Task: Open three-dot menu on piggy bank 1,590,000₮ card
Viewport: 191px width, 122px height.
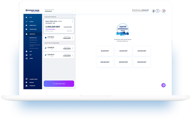Action: pyautogui.click(x=72, y=38)
